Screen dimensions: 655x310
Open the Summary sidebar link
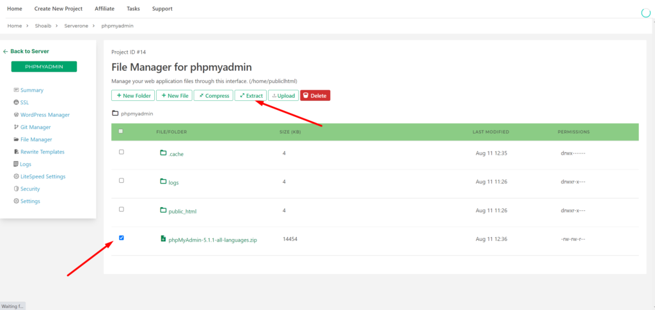coord(32,90)
